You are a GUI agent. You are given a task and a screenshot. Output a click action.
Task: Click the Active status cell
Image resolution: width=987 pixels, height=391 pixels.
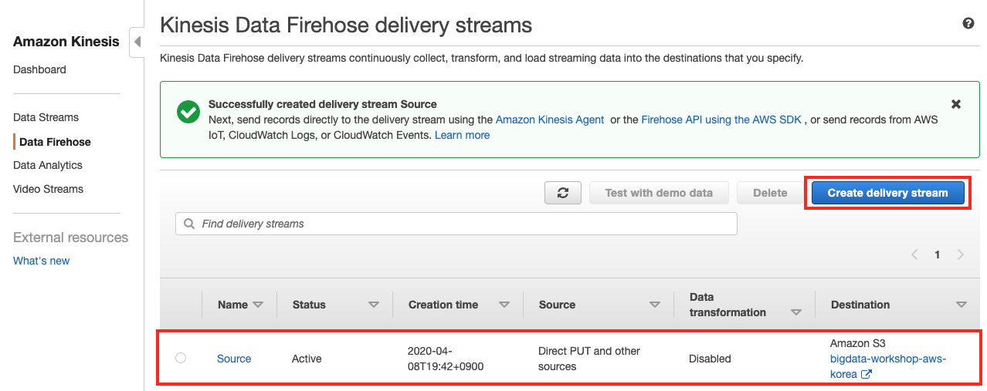(x=307, y=359)
